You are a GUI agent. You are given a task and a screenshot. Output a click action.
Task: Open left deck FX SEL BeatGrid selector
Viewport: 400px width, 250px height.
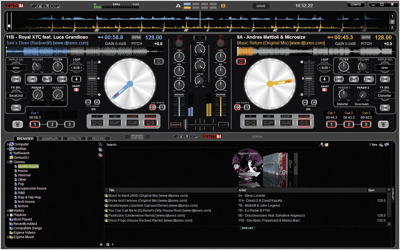tap(16, 96)
